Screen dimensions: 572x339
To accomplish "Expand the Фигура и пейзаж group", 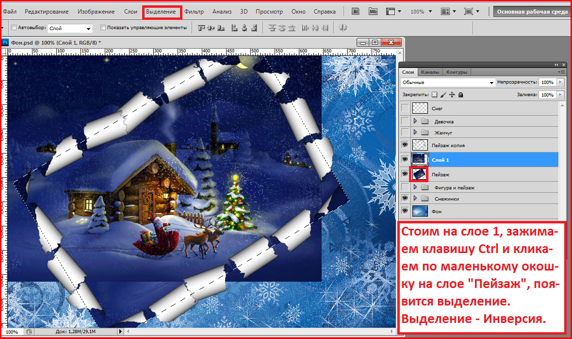I will tap(415, 187).
